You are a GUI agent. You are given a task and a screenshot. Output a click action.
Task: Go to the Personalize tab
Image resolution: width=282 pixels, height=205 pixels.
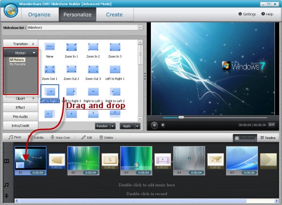coord(78,15)
